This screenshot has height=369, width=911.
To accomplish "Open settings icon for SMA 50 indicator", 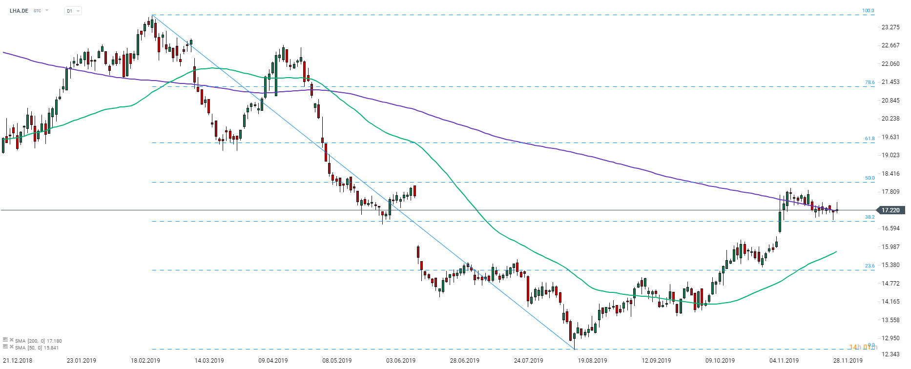I will (x=5, y=347).
